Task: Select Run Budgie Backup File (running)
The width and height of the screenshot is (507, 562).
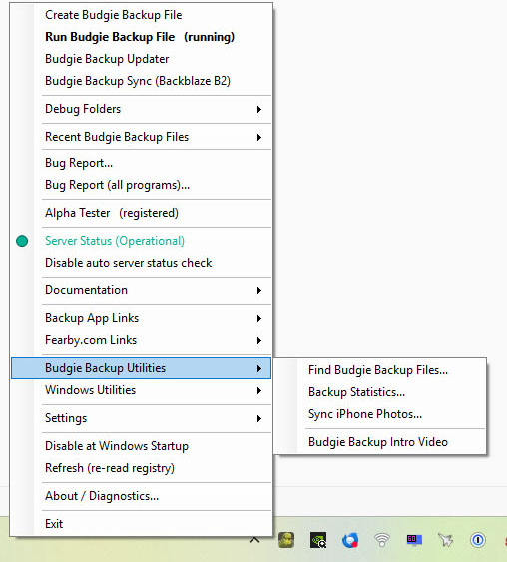Action: click(x=141, y=37)
